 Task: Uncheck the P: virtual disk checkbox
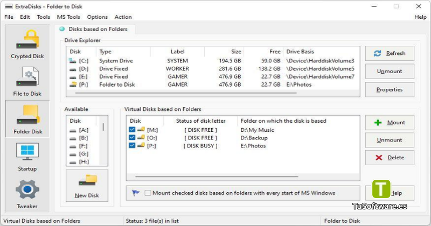pyautogui.click(x=132, y=145)
